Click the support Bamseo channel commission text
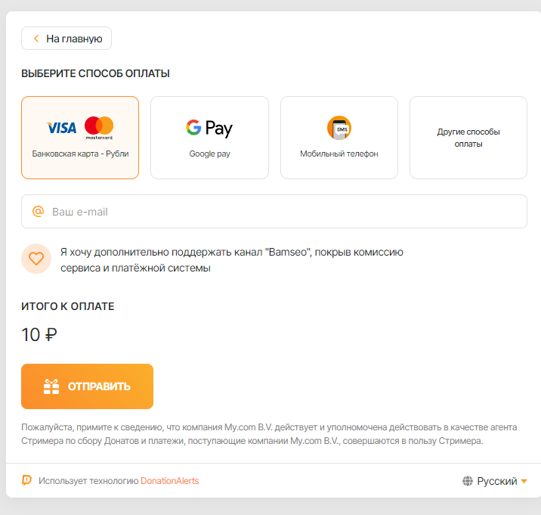This screenshot has width=541, height=515. [x=232, y=259]
